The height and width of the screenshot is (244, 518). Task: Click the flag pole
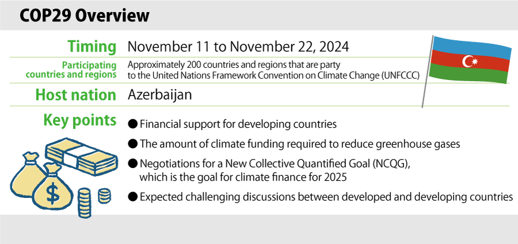tap(428, 71)
